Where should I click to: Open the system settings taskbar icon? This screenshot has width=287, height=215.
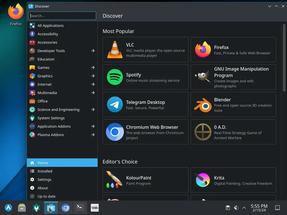36,208
